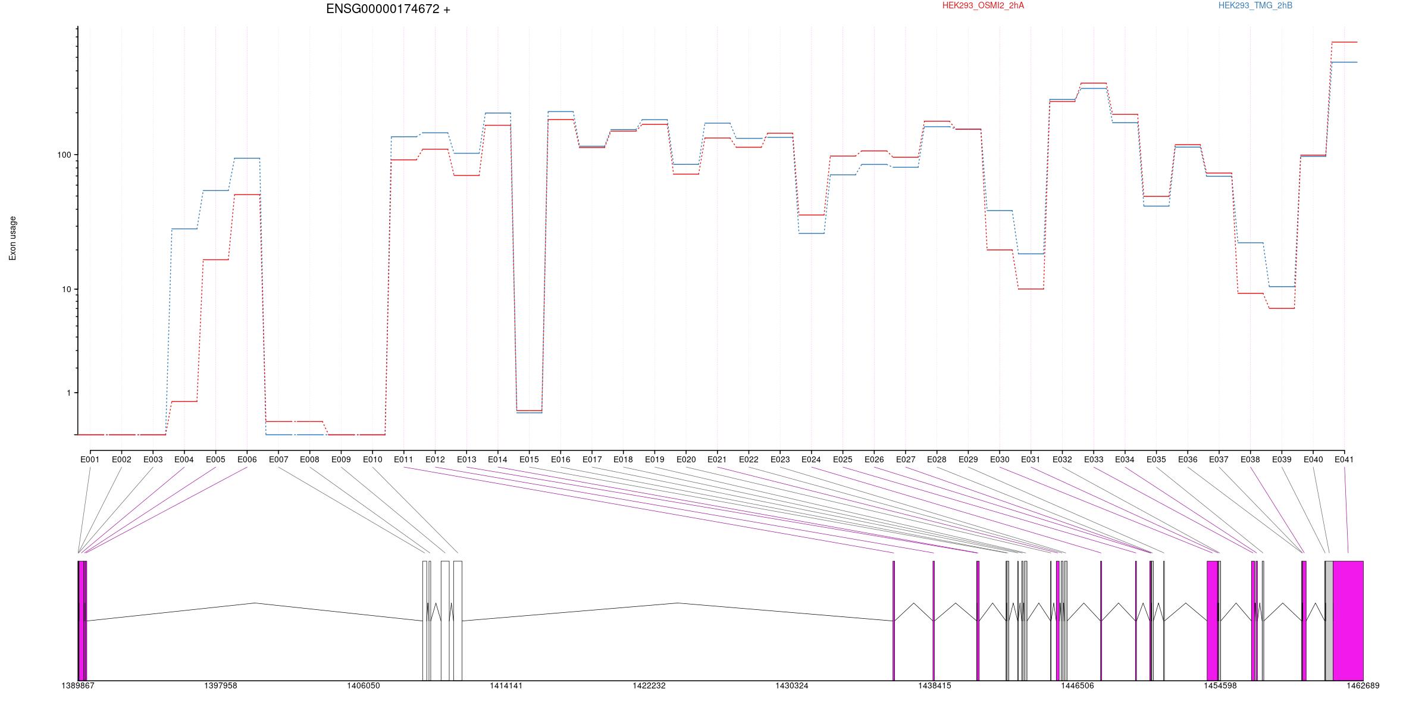Select exon label E026

(x=874, y=459)
